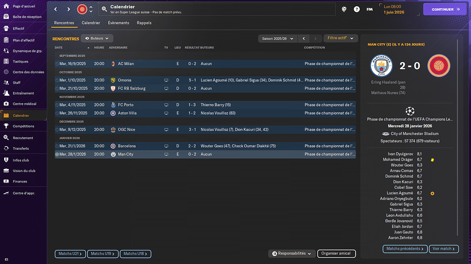Open Centre des données icon
Viewport: 471px width, 264px height.
(x=6, y=72)
